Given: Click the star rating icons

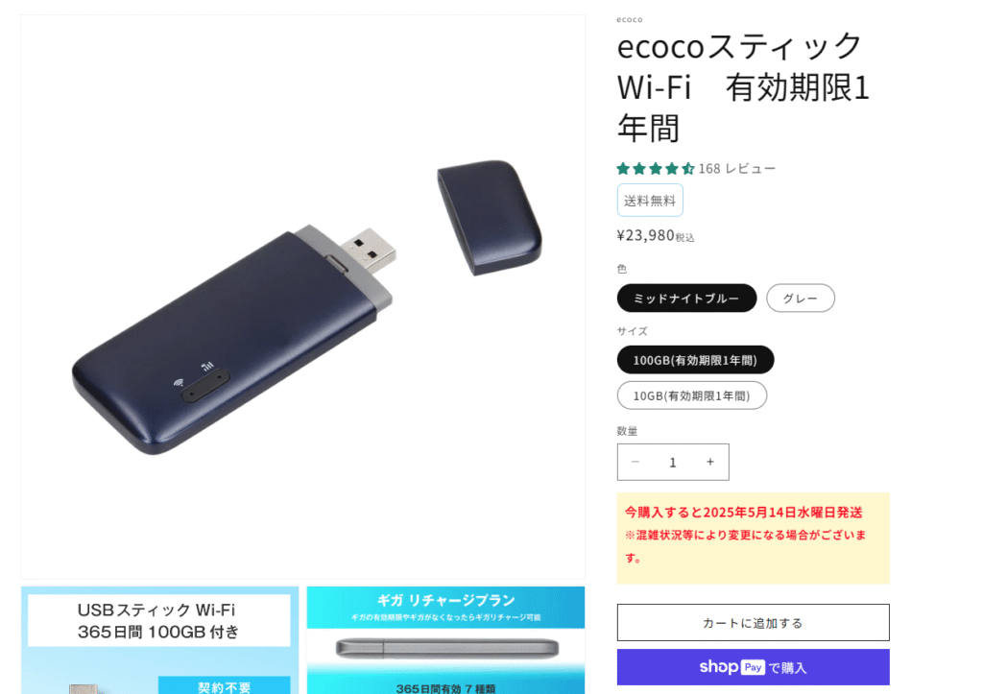Looking at the screenshot, I should coord(656,168).
